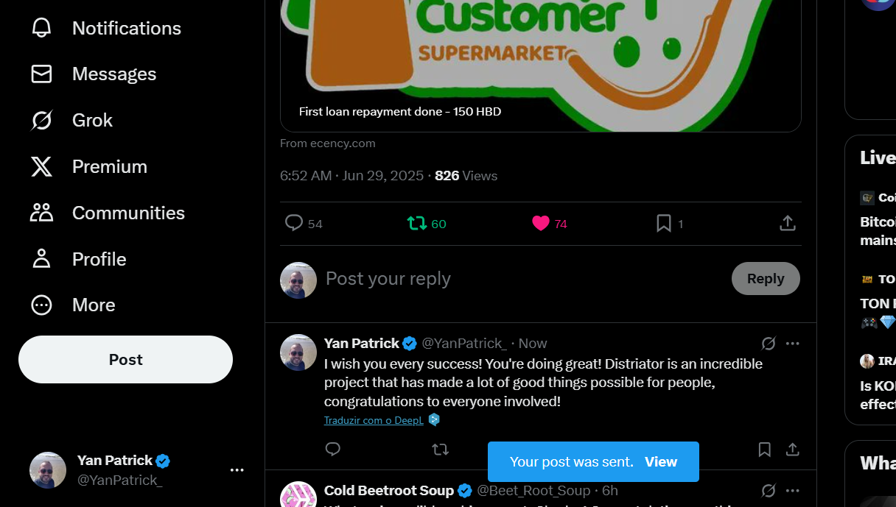Click the white Post button
The width and height of the screenshot is (896, 507).
point(125,359)
